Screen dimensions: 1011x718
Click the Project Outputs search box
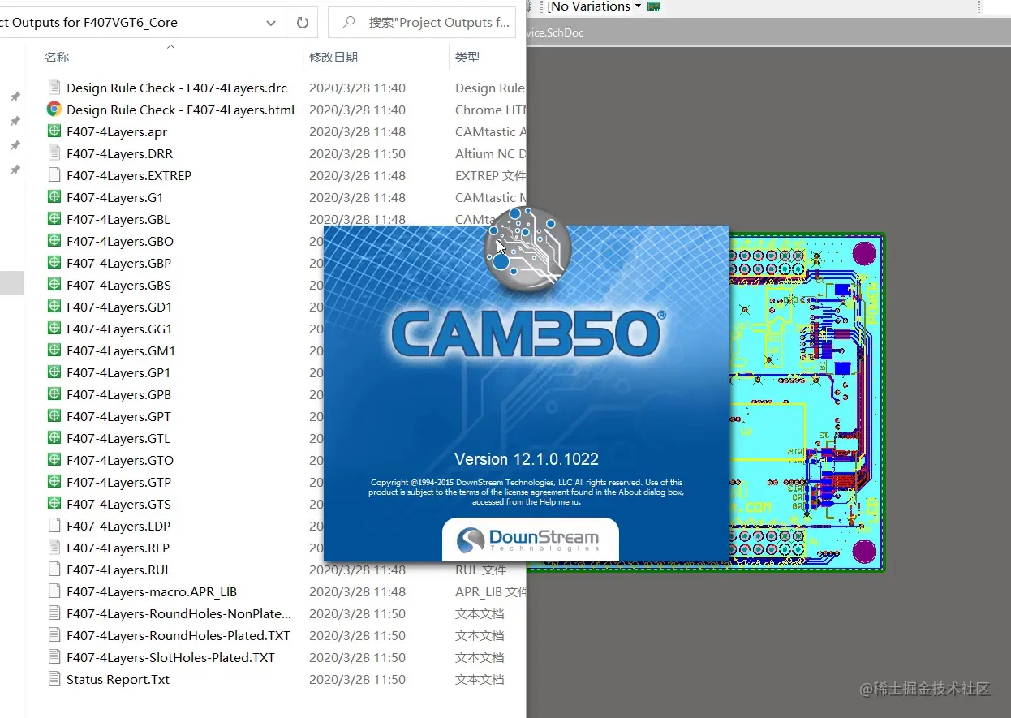pyautogui.click(x=422, y=23)
